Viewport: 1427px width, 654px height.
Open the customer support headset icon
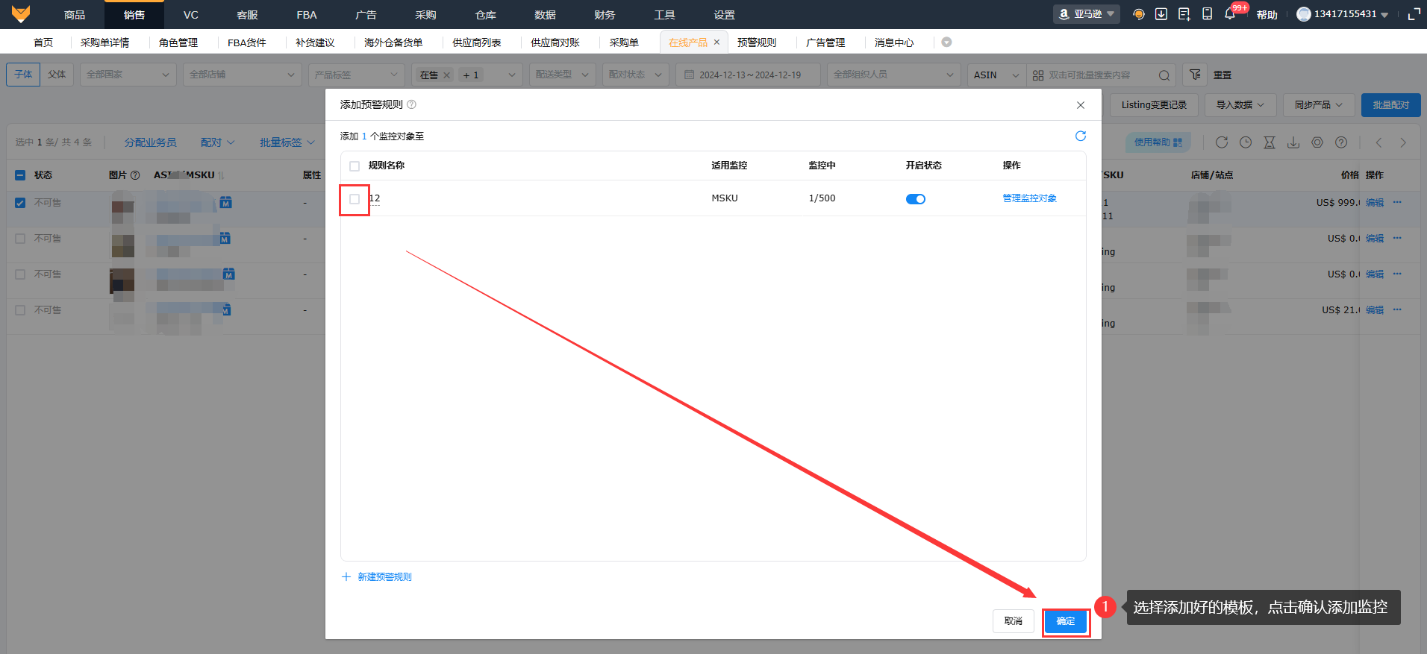tap(1138, 14)
